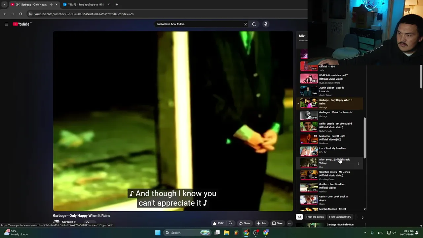Open taskbar Search box
This screenshot has width=423, height=238.
click(187, 233)
